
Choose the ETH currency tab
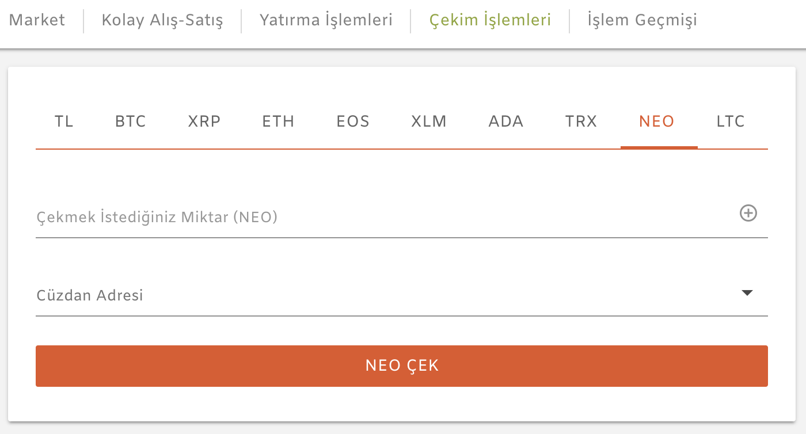pyautogui.click(x=278, y=122)
